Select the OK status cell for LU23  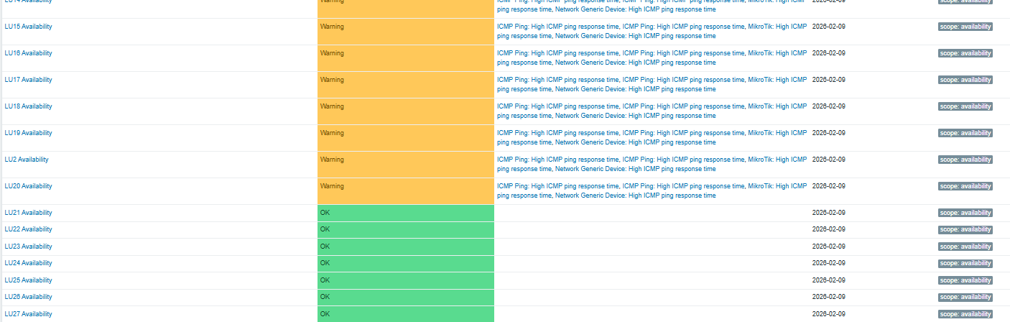pyautogui.click(x=406, y=247)
